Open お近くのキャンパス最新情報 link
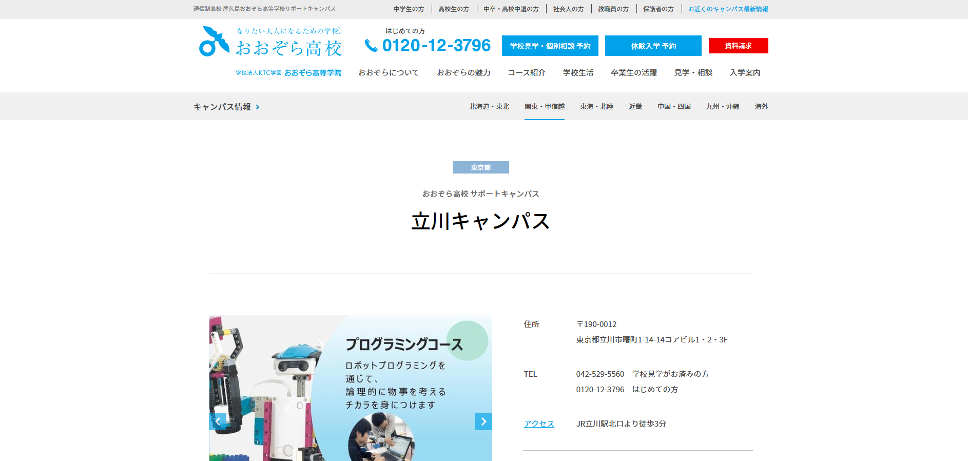Viewport: 968px width, 461px height. coord(728,9)
